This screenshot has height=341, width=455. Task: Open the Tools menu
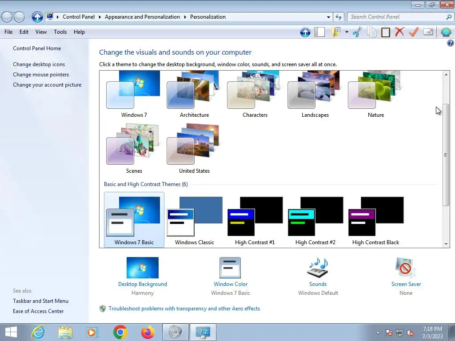click(60, 32)
